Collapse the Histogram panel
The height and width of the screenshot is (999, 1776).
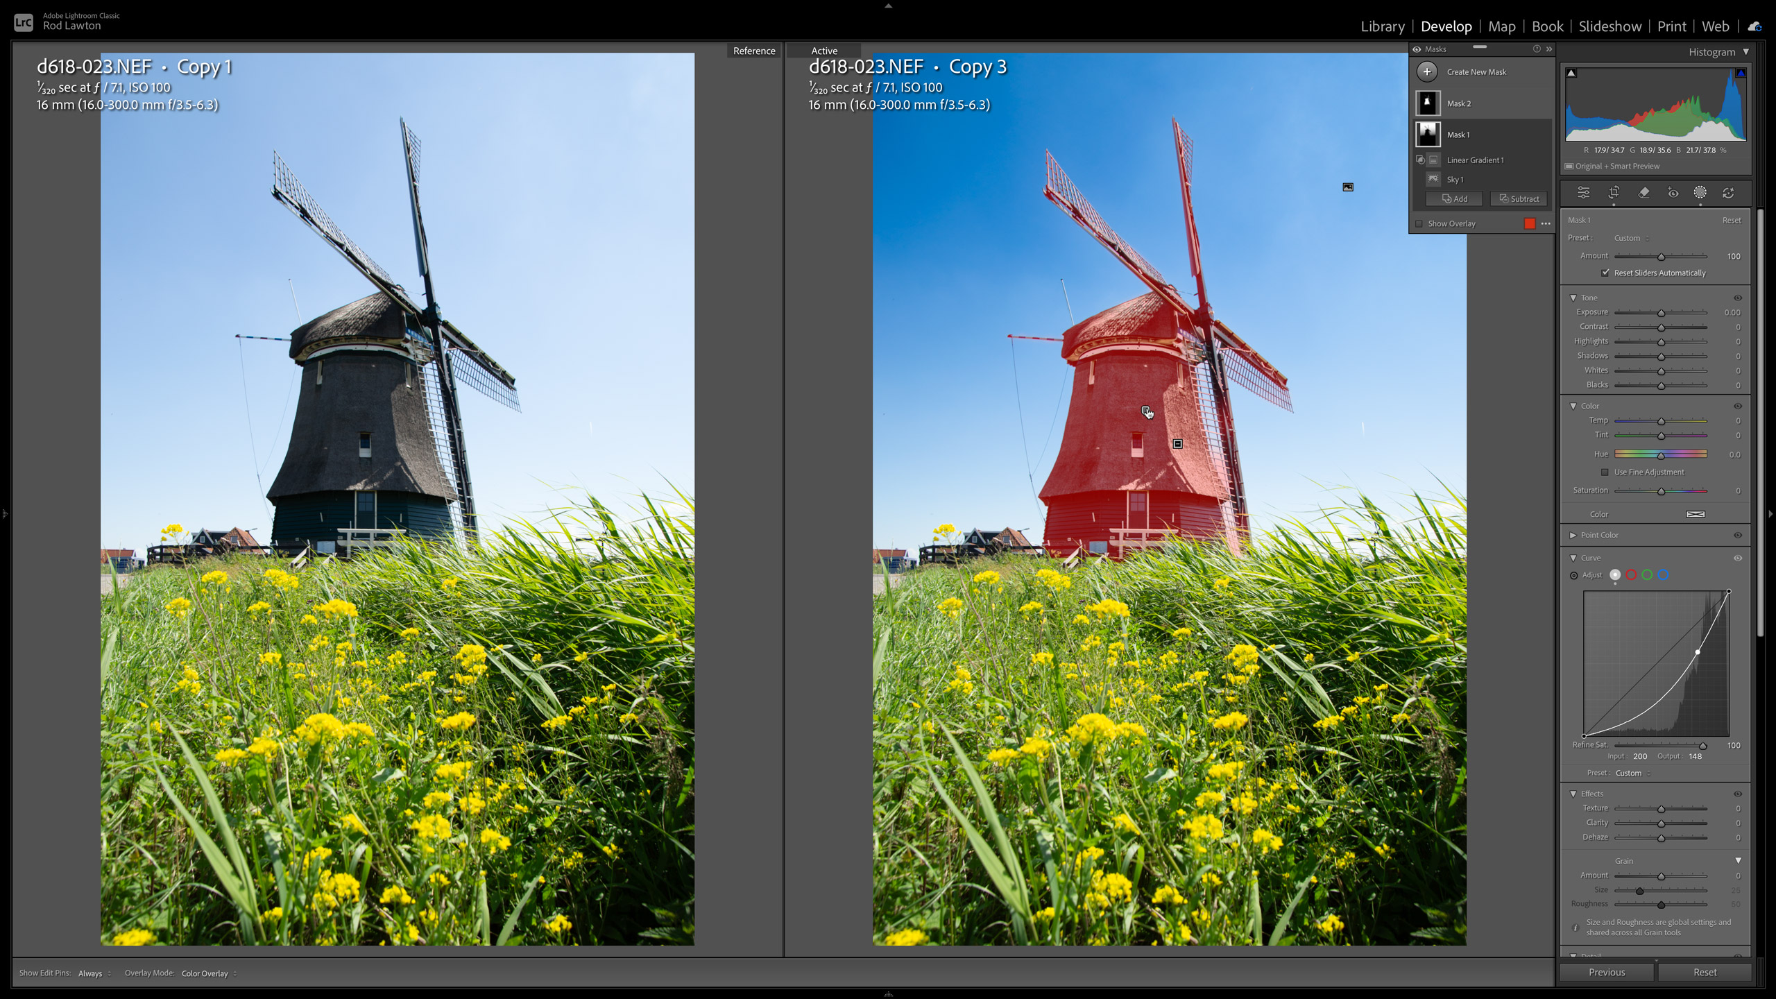click(1745, 52)
